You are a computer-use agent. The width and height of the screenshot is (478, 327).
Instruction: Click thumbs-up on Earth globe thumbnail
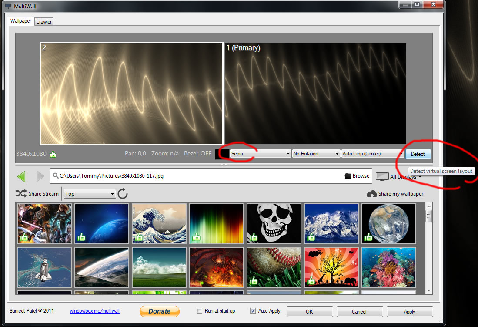pyautogui.click(x=368, y=237)
